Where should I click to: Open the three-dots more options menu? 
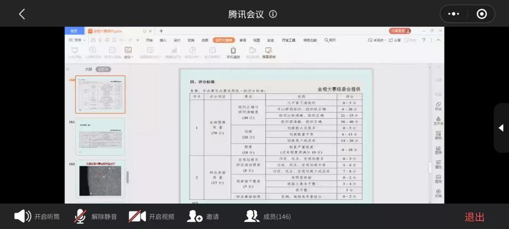(453, 14)
